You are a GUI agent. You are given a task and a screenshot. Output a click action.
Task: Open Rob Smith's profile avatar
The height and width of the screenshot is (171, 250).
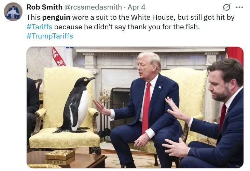13,12
